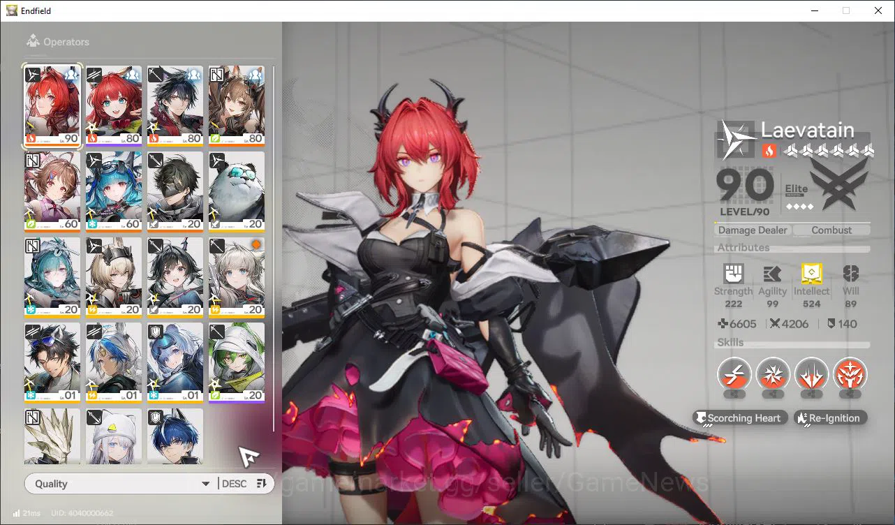Screen dimensions: 895x525
Task: Select the sunglasses man level 01 operator
Action: click(52, 363)
